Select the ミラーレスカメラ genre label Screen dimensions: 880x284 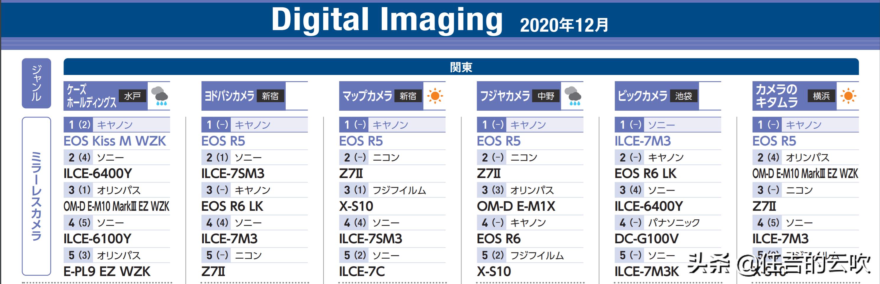(x=37, y=196)
